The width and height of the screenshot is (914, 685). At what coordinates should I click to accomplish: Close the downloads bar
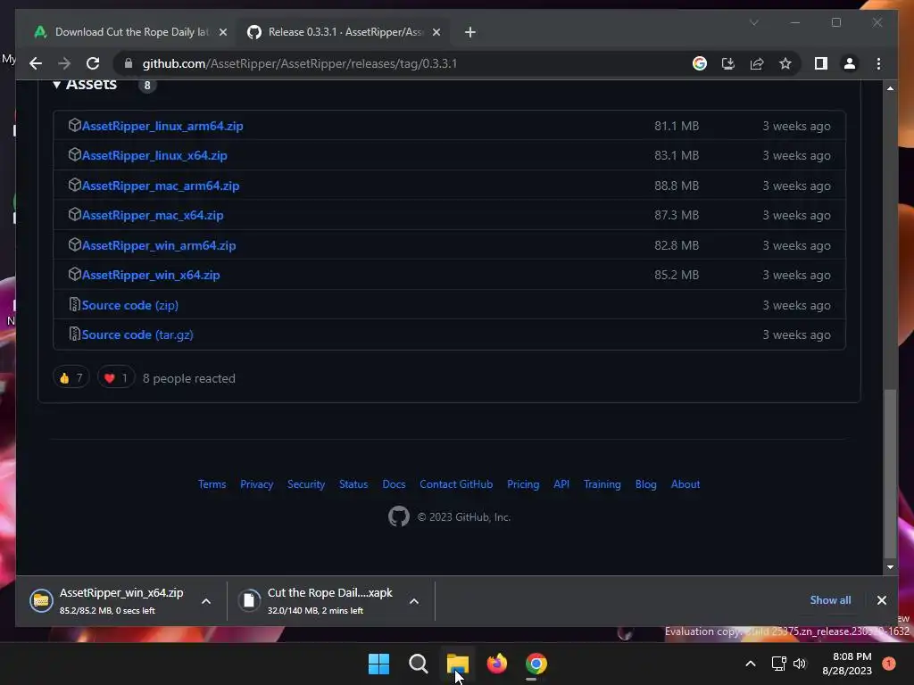[x=881, y=600]
